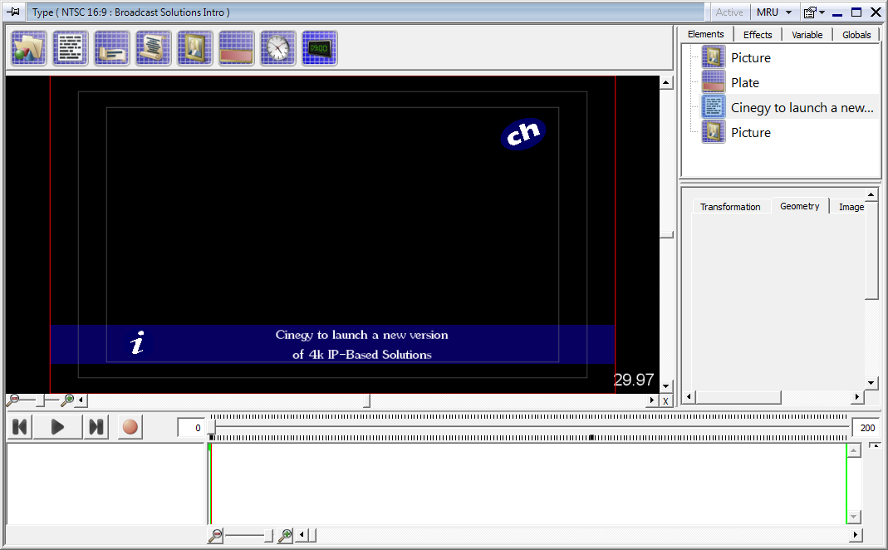Viewport: 888px width, 550px height.
Task: Open the Transformation tab
Action: coord(730,208)
